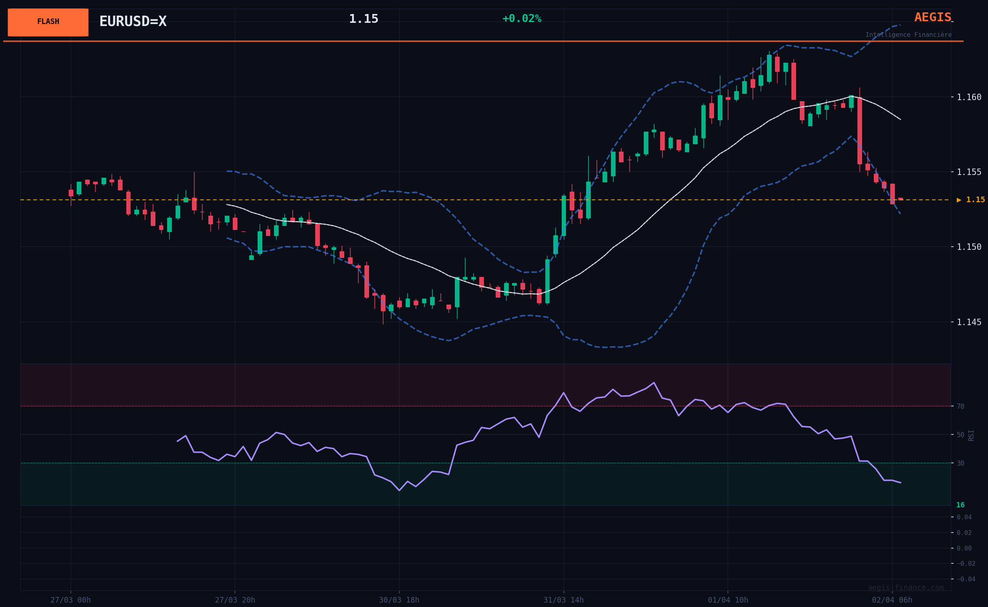Click the 1.155 price axis label
The image size is (988, 607).
coord(969,172)
